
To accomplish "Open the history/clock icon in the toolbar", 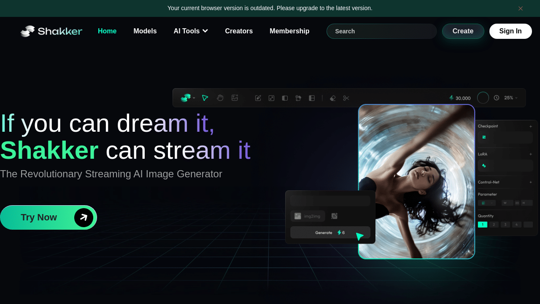I will pos(497,98).
